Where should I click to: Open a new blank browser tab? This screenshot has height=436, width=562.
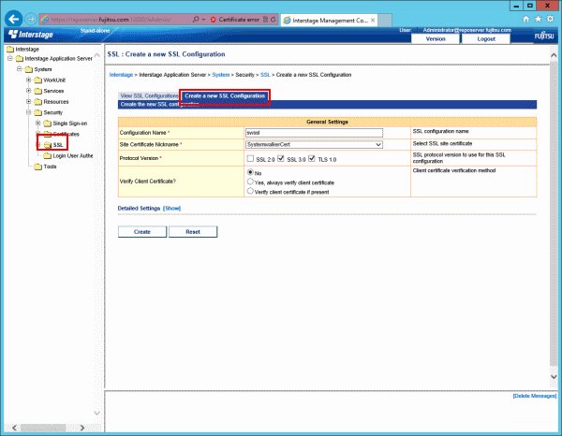pyautogui.click(x=385, y=21)
